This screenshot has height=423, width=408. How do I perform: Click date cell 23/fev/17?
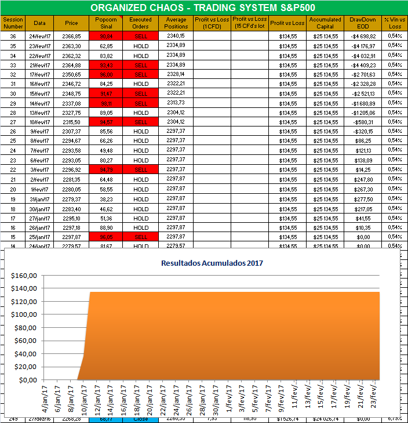39,46
